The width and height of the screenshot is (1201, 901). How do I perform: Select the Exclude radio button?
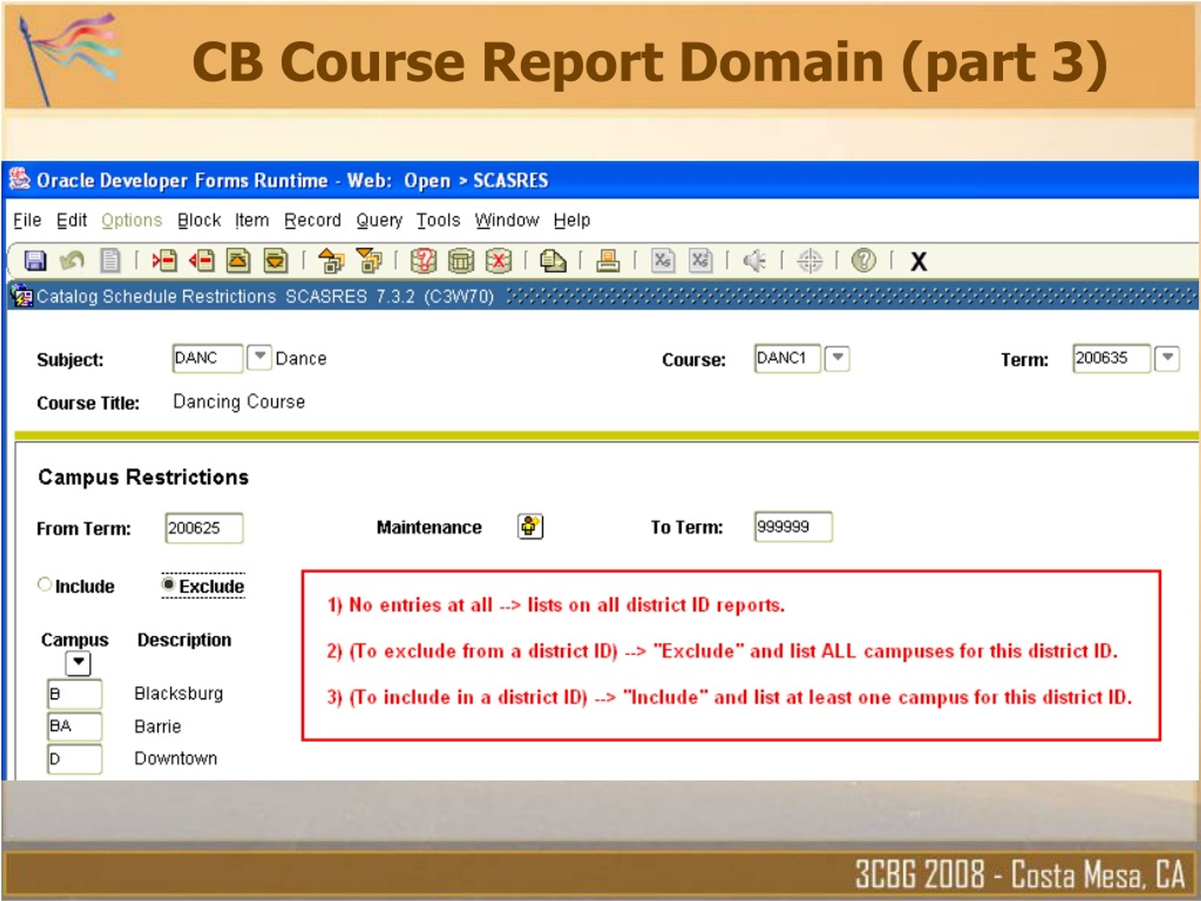click(x=168, y=584)
